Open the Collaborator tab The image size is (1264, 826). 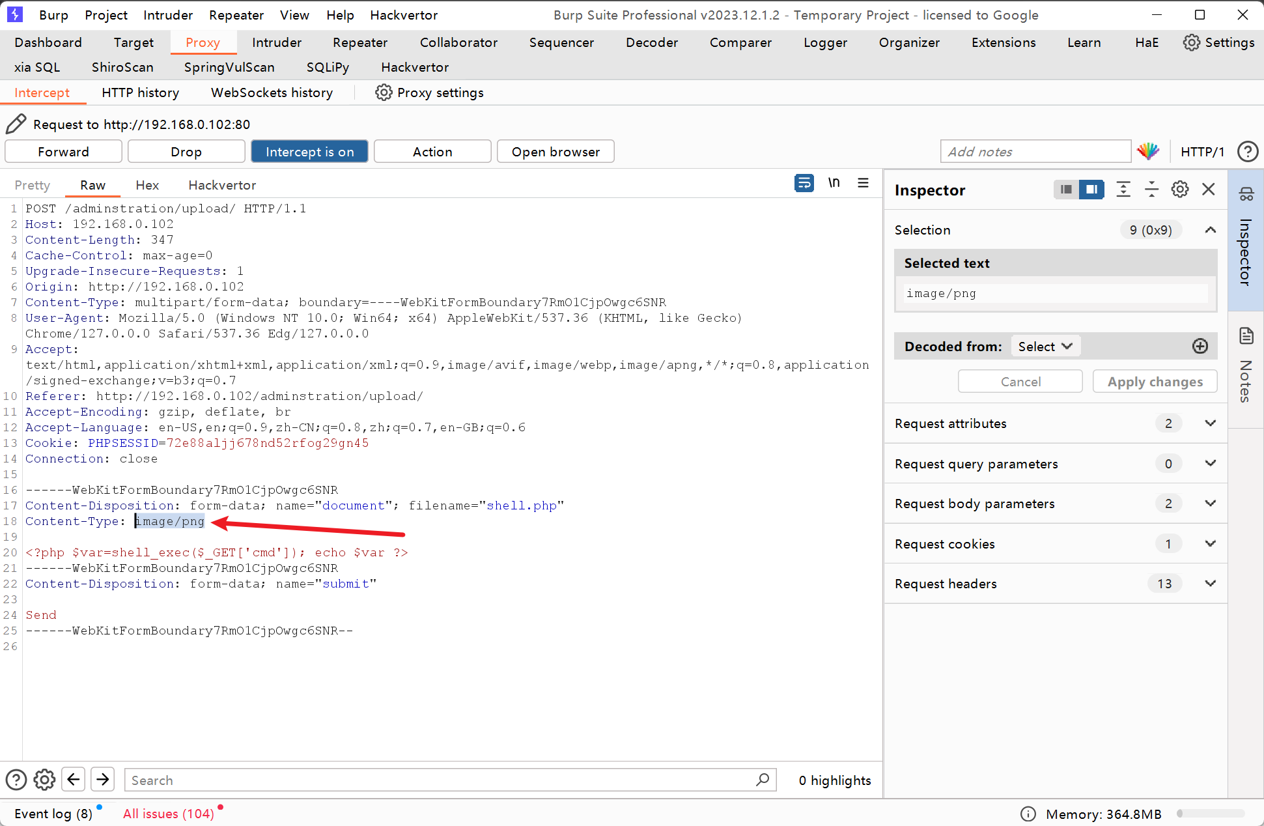pos(458,42)
